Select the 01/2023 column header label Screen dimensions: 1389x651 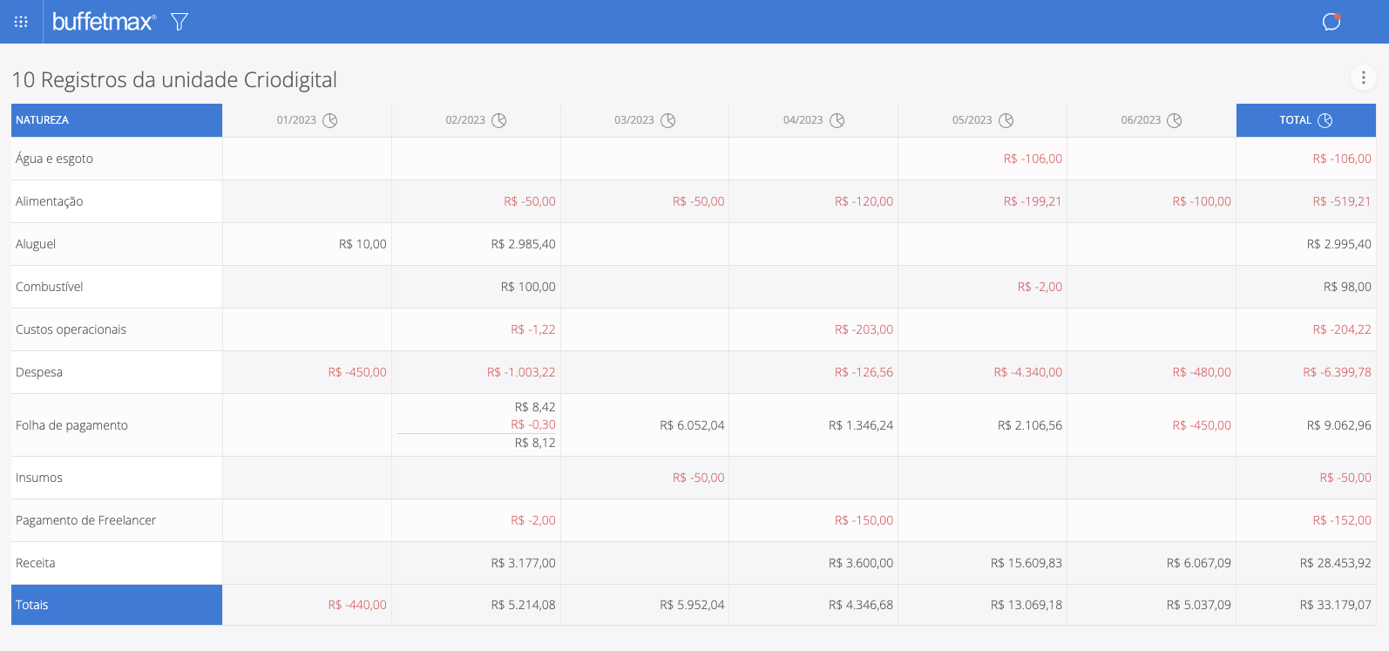pos(296,120)
